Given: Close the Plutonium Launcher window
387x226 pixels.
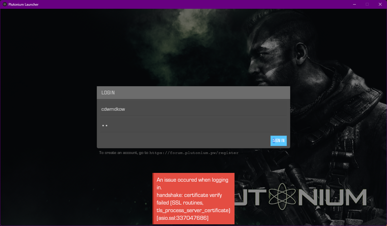Looking at the screenshot, I should pyautogui.click(x=380, y=4).
